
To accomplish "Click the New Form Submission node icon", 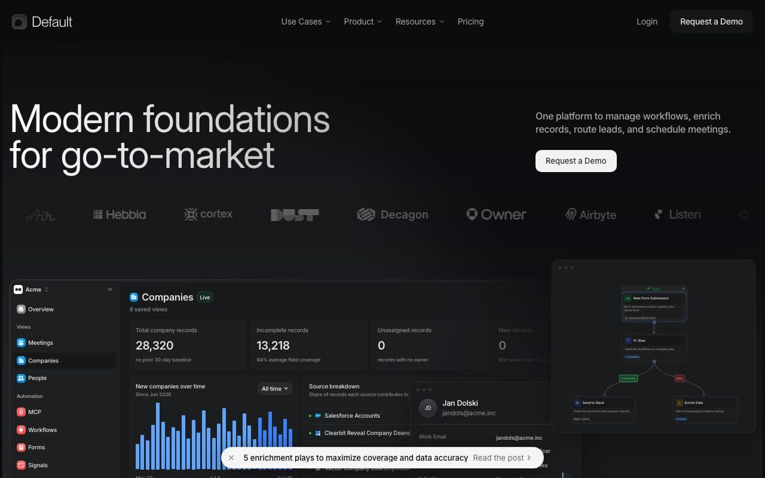I will click(x=628, y=298).
